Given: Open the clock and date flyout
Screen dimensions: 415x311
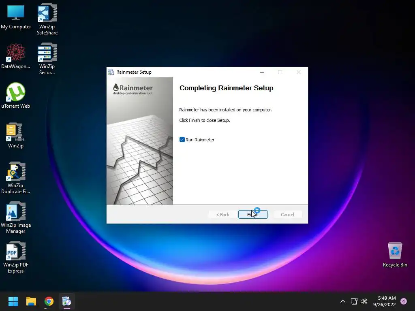Looking at the screenshot, I should click(x=385, y=301).
